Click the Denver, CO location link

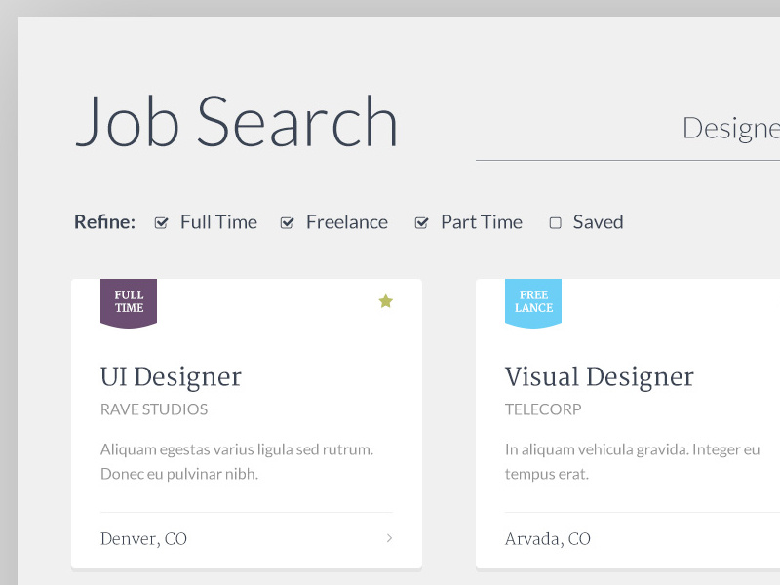[x=142, y=538]
